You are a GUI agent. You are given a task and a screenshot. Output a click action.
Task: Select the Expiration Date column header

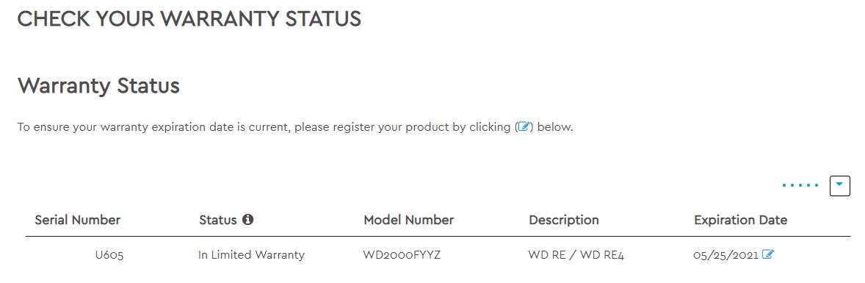740,220
